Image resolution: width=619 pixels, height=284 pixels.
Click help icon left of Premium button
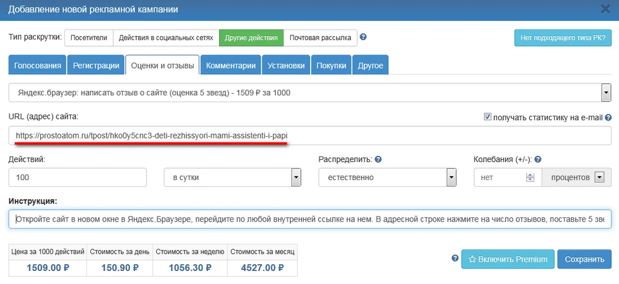(455, 259)
